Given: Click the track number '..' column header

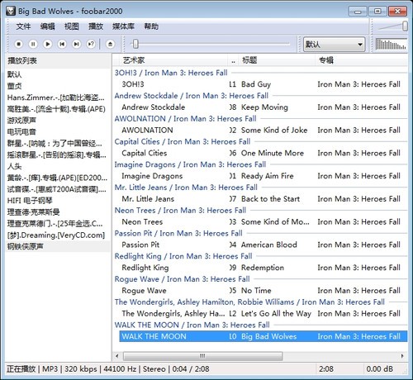Looking at the screenshot, I should 233,60.
